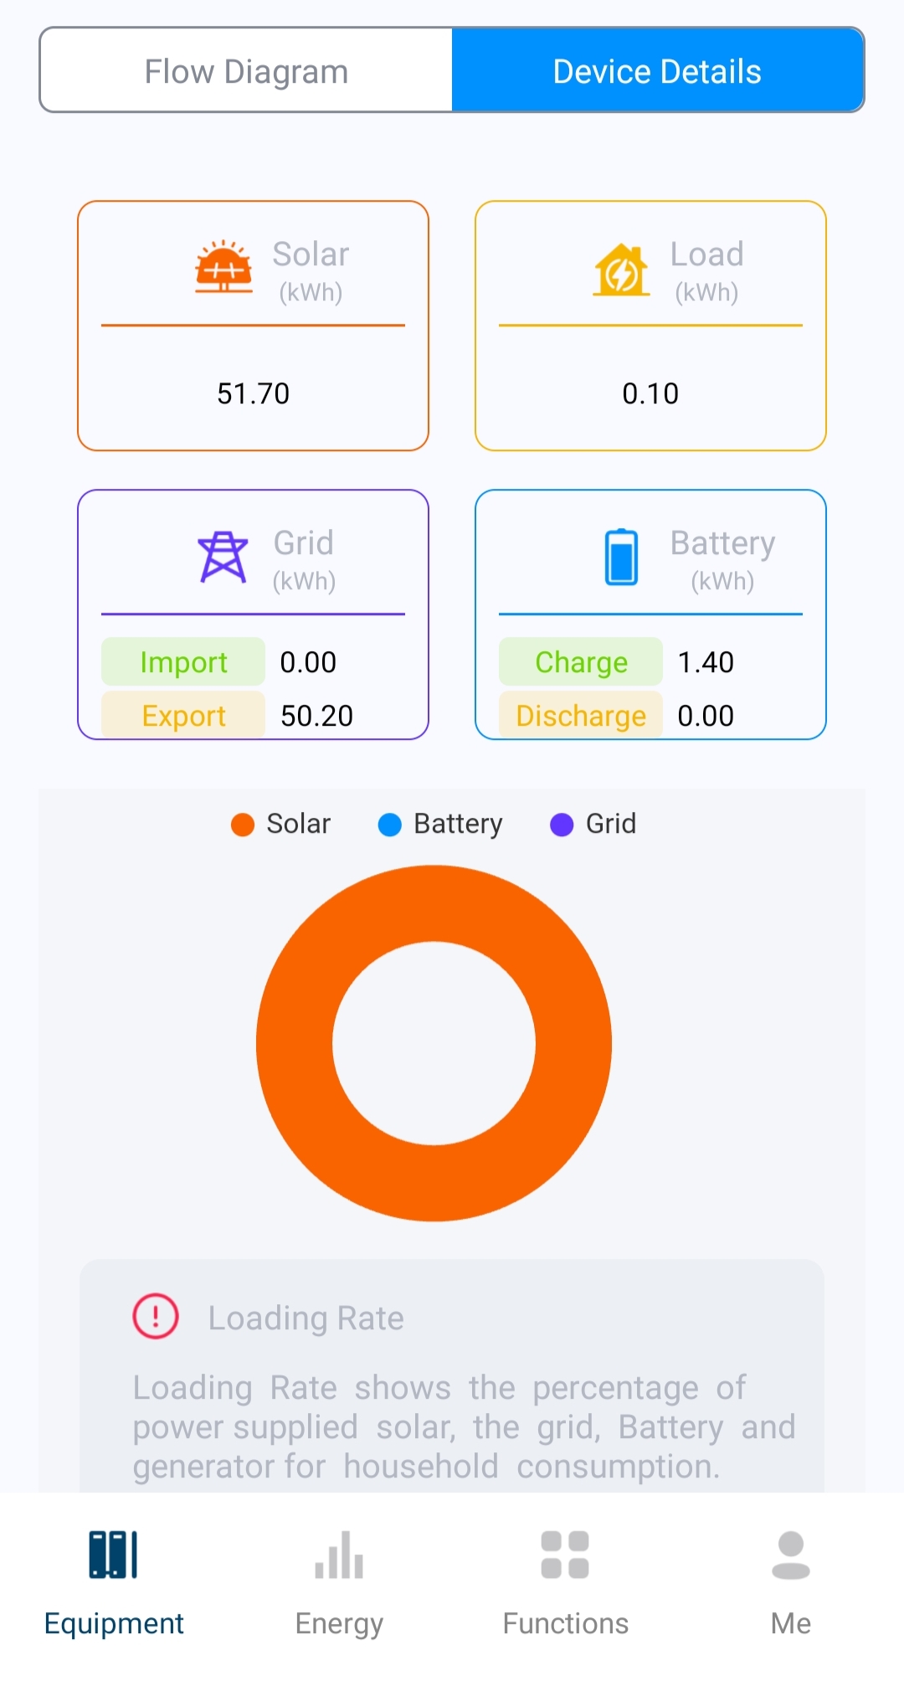Open the Functions grid icon
This screenshot has height=1691, width=904.
[565, 1555]
